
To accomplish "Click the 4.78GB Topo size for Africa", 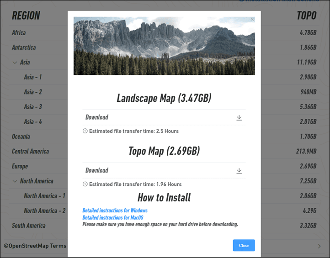I will 308,32.
